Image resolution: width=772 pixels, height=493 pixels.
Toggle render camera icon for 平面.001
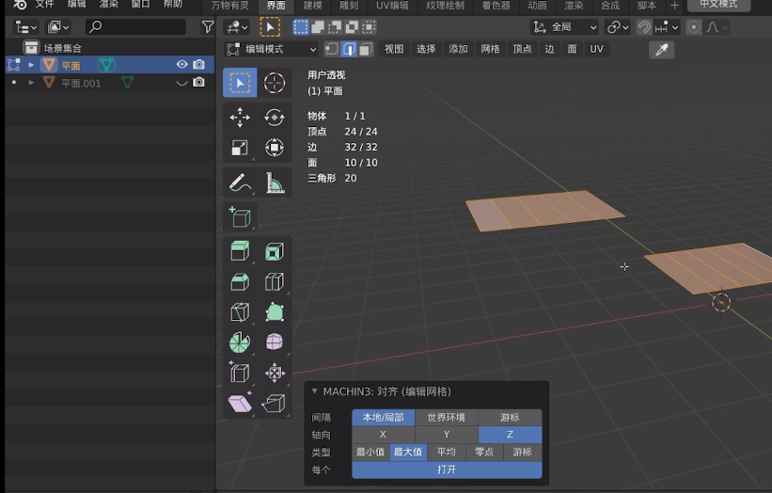198,83
